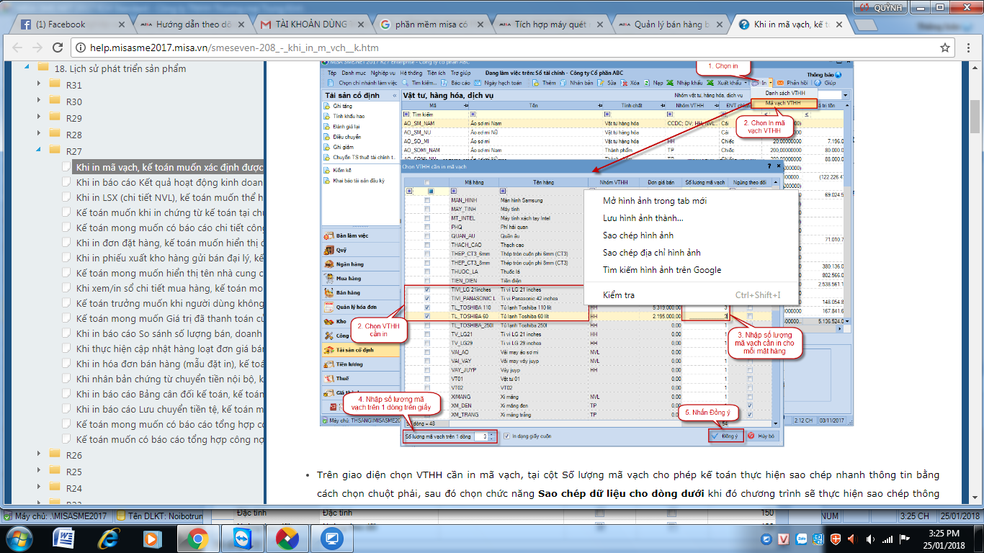Image resolution: width=984 pixels, height=553 pixels.
Task: Toggle In dạng giấy cuộn checkbox in illustration
Action: (507, 436)
